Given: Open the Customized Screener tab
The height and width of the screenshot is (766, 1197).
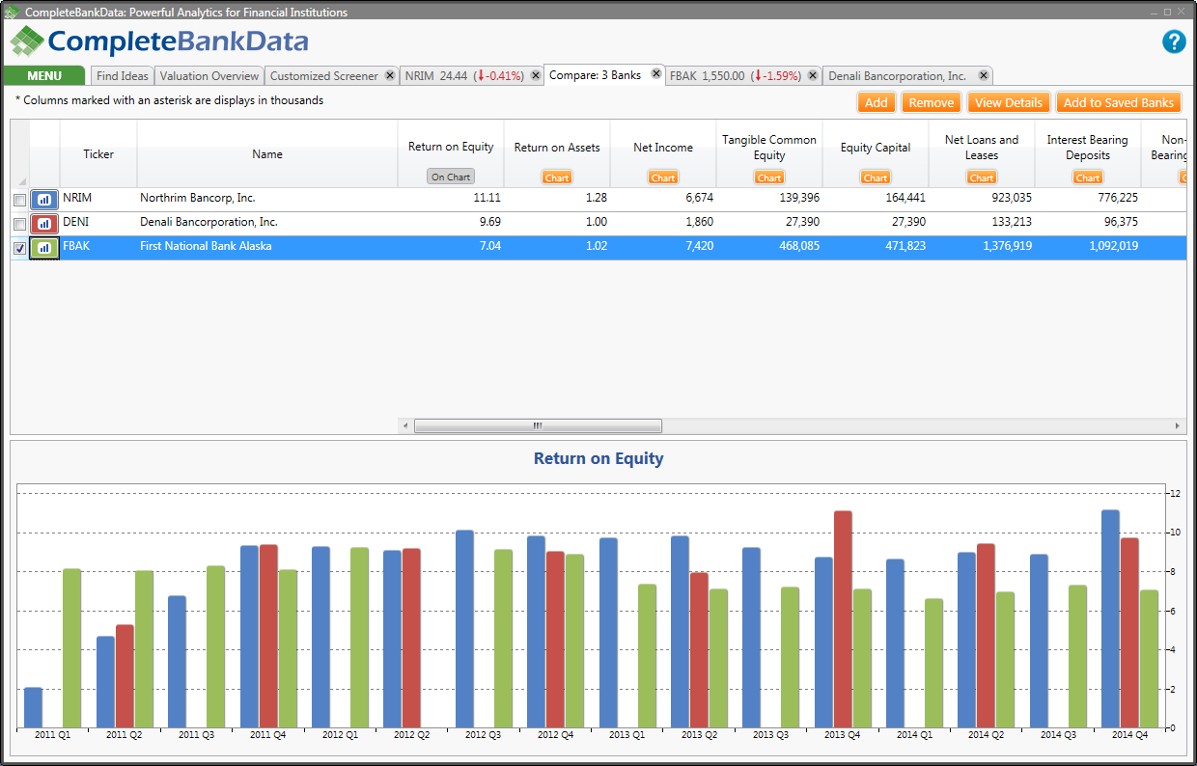Looking at the screenshot, I should [324, 76].
